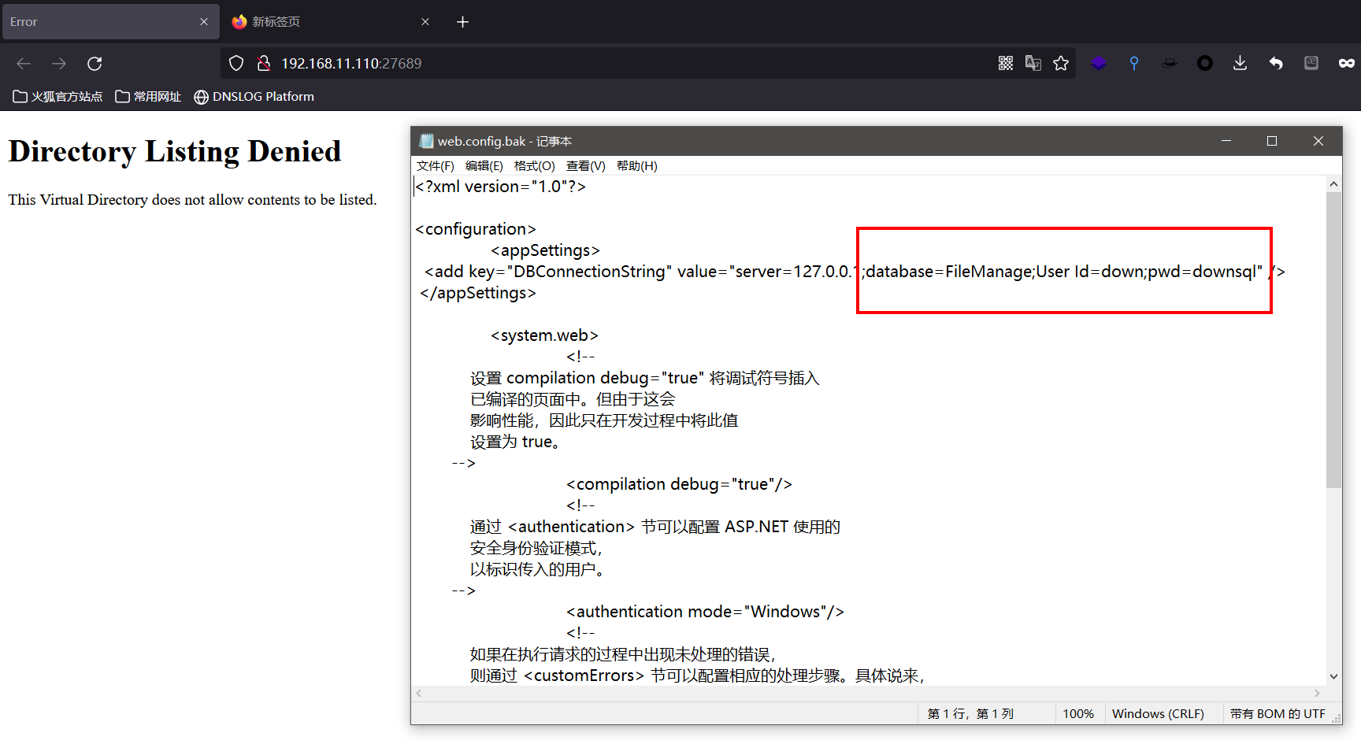This screenshot has width=1361, height=744.
Task: Open the 查看(V) menu in Notepad
Action: click(x=585, y=166)
